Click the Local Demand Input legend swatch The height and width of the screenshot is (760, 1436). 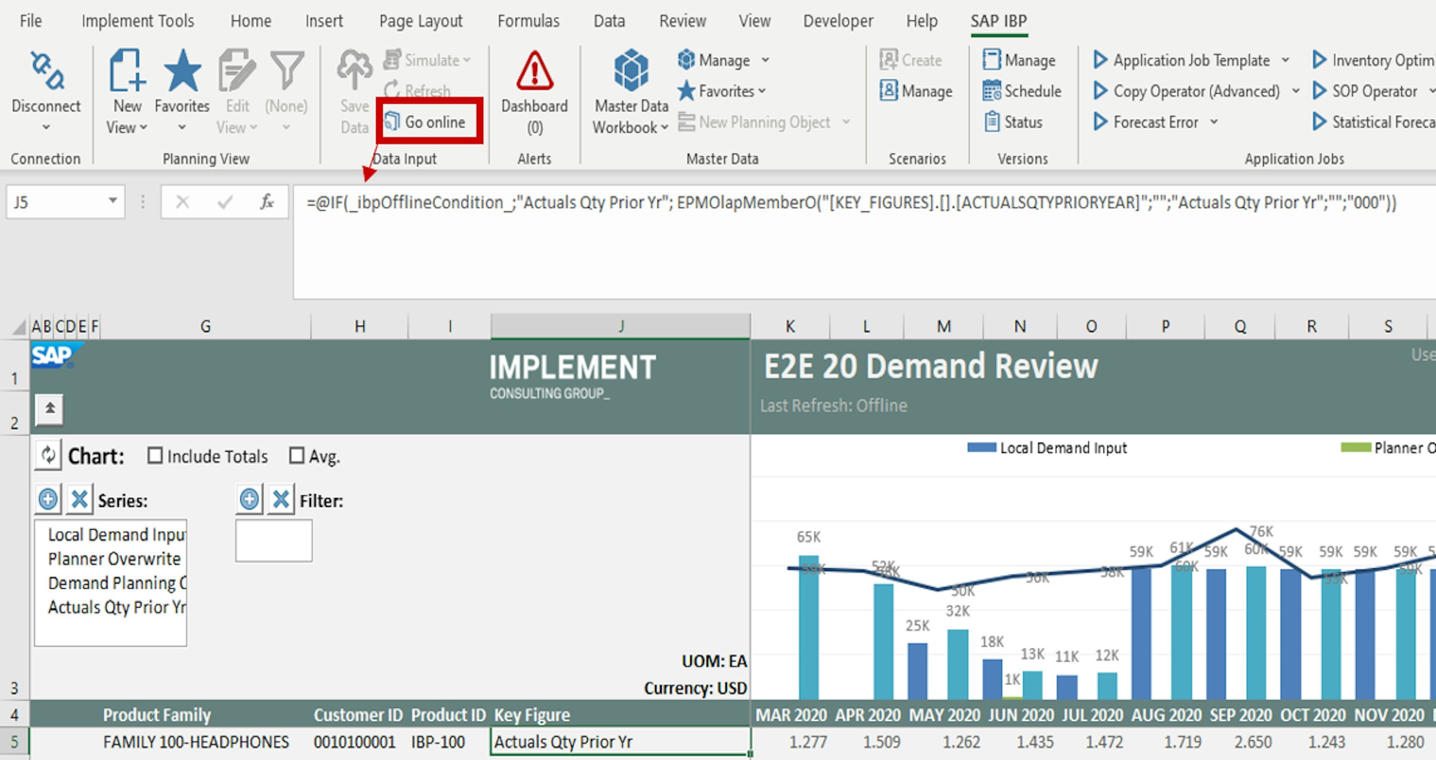click(x=981, y=448)
